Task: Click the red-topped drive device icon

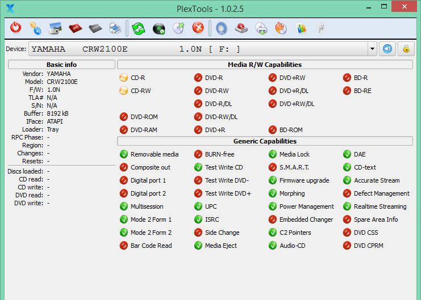Action: 241,28
